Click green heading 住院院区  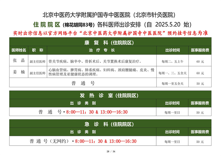47,25
